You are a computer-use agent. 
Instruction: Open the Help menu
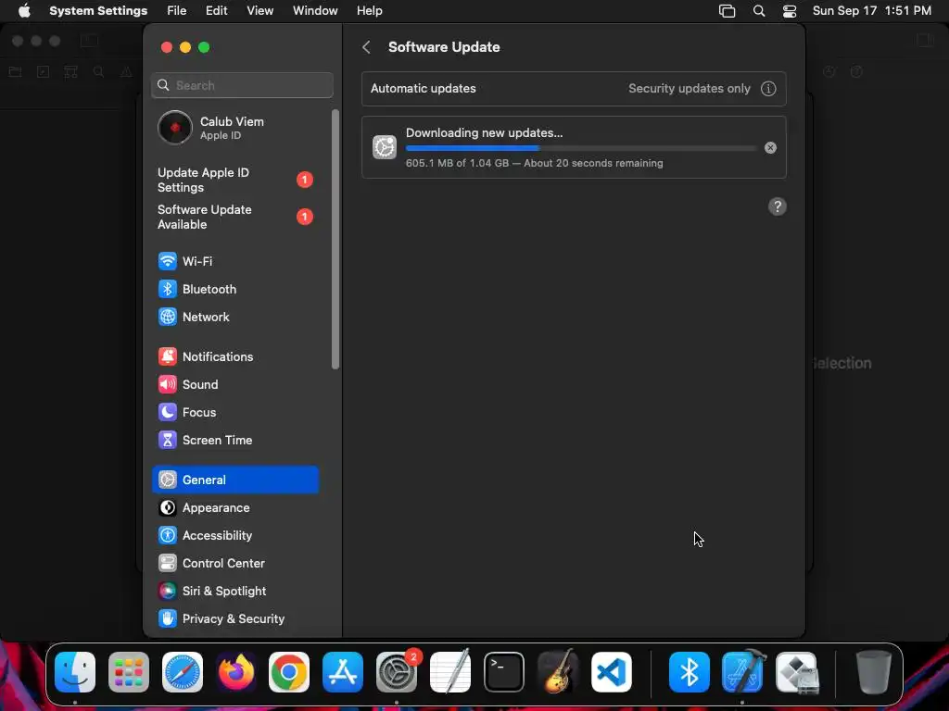tap(369, 11)
